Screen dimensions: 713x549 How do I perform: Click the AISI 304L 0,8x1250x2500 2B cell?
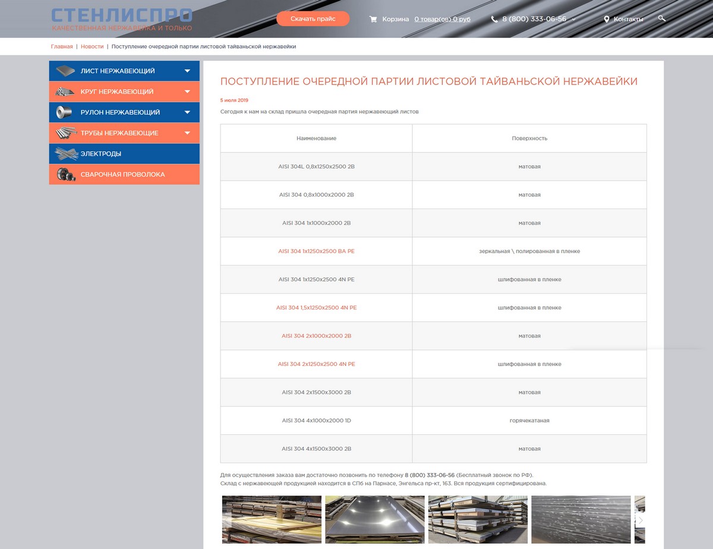click(316, 166)
